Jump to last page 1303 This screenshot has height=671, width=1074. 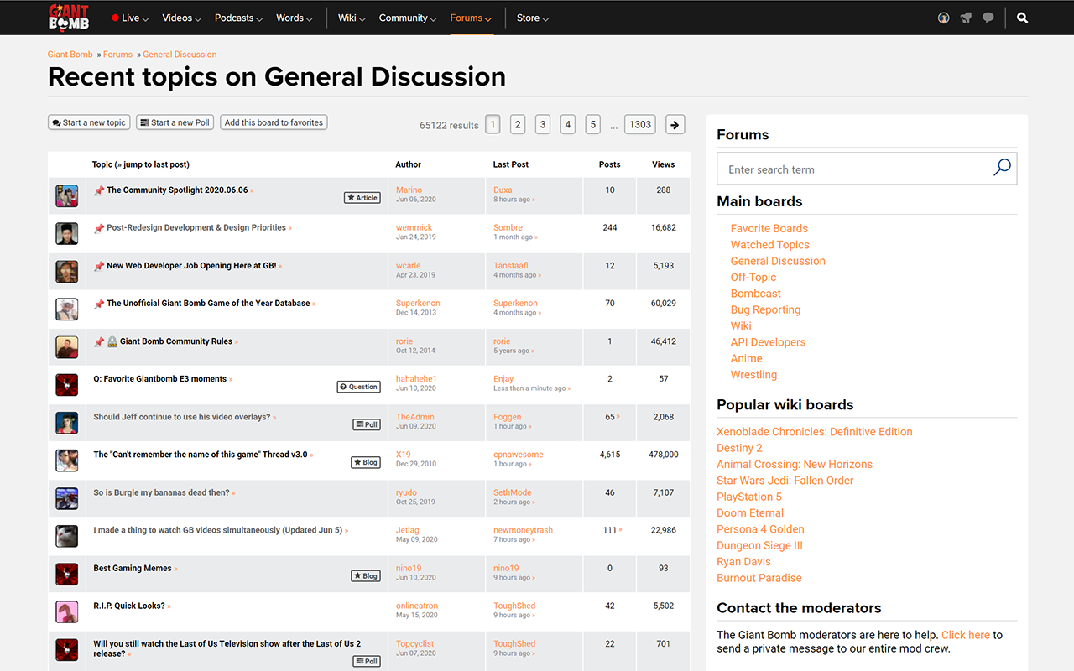click(x=640, y=124)
